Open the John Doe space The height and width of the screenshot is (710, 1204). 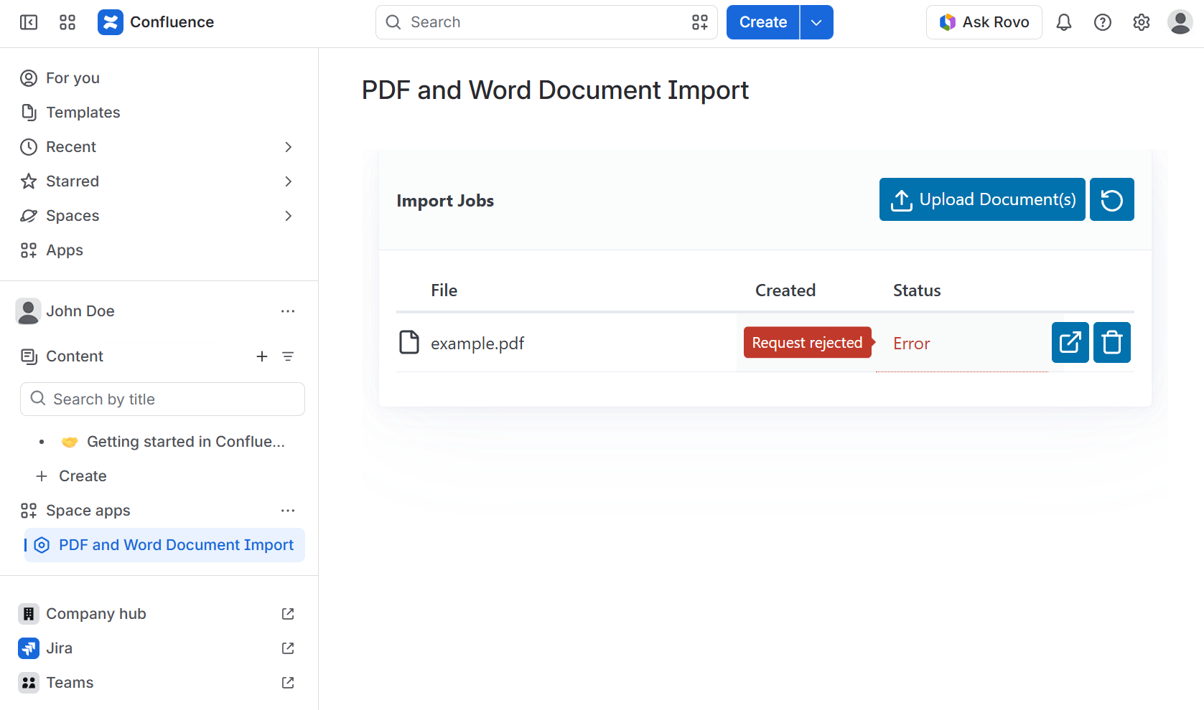(x=80, y=311)
